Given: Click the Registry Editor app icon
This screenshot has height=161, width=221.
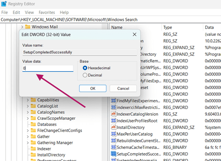Looking at the screenshot, I should pyautogui.click(x=4, y=4).
